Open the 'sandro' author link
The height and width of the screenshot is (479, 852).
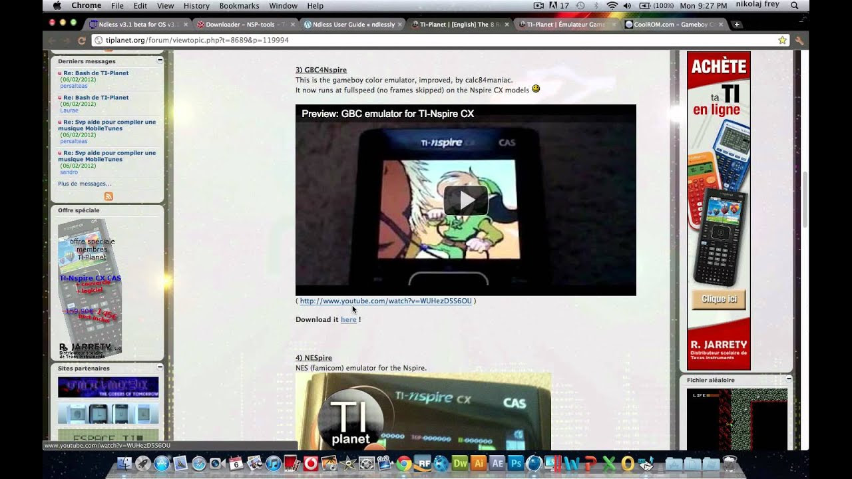(x=69, y=172)
